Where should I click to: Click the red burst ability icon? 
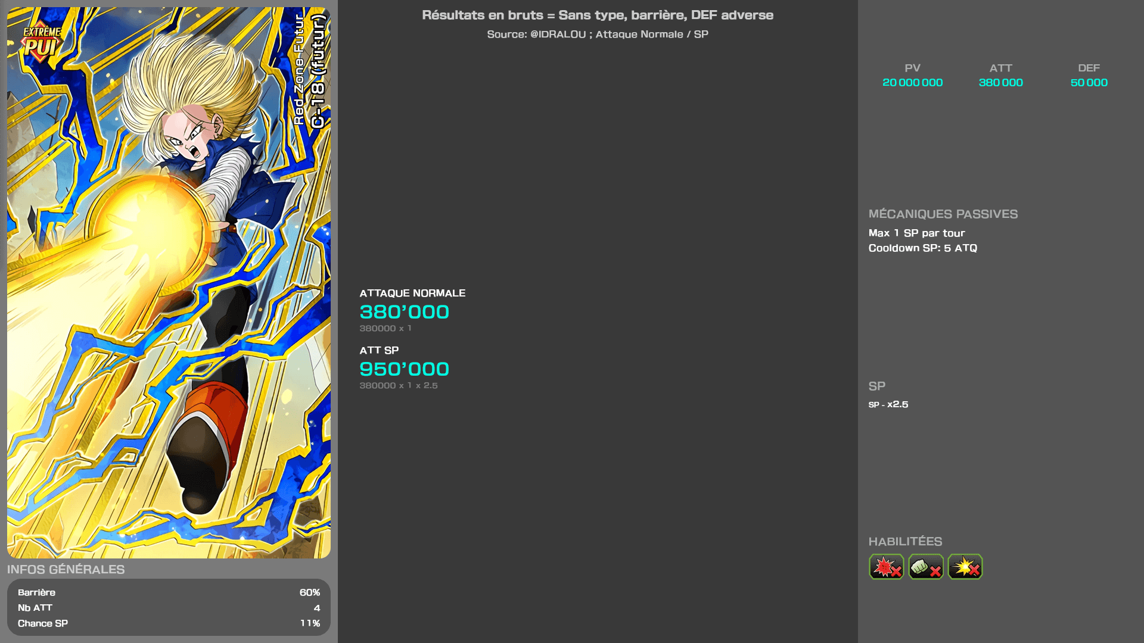pos(886,567)
